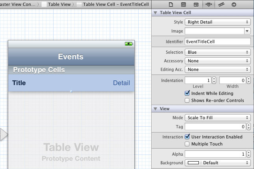Select the Attributes inspector icon
Screen dimensions: 254x169
[208, 5]
